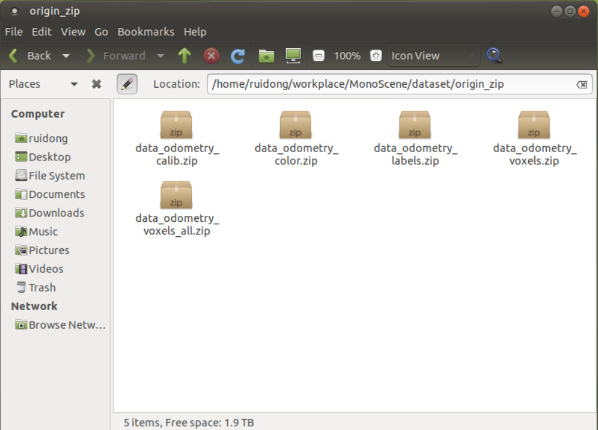Open the Bookmarks menu
This screenshot has height=430, width=598.
pos(145,32)
